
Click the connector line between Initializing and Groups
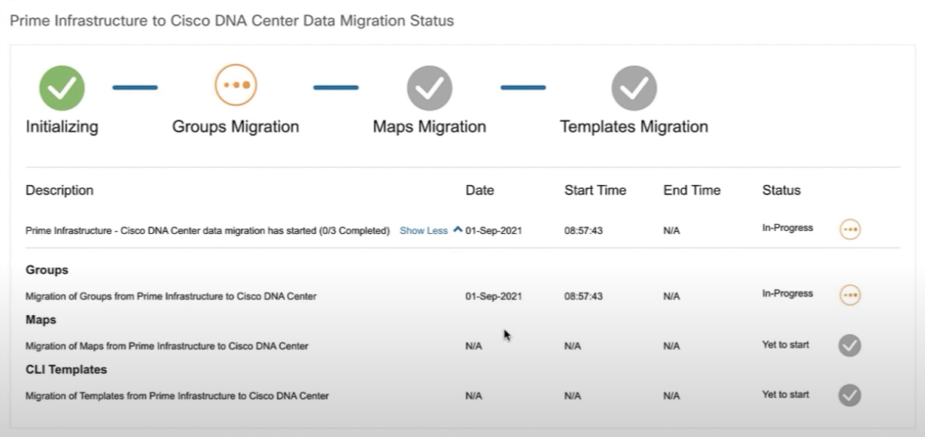coord(135,88)
